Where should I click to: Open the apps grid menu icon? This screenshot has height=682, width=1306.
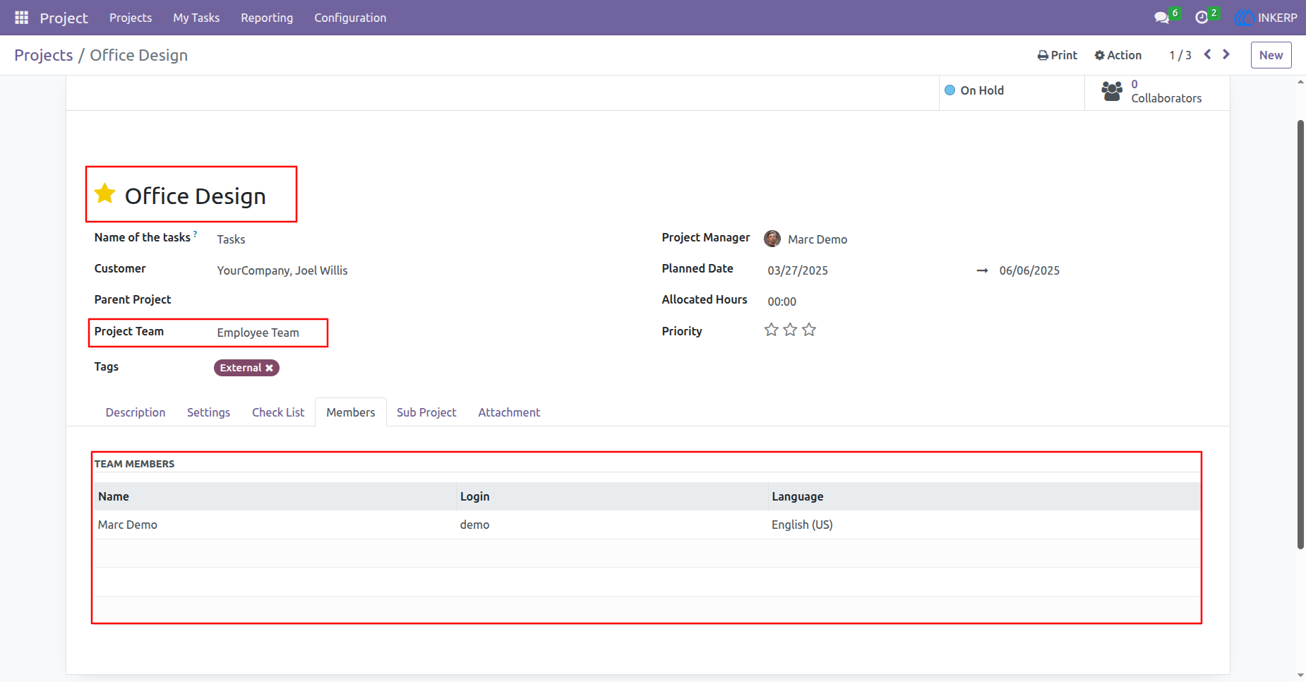(21, 18)
